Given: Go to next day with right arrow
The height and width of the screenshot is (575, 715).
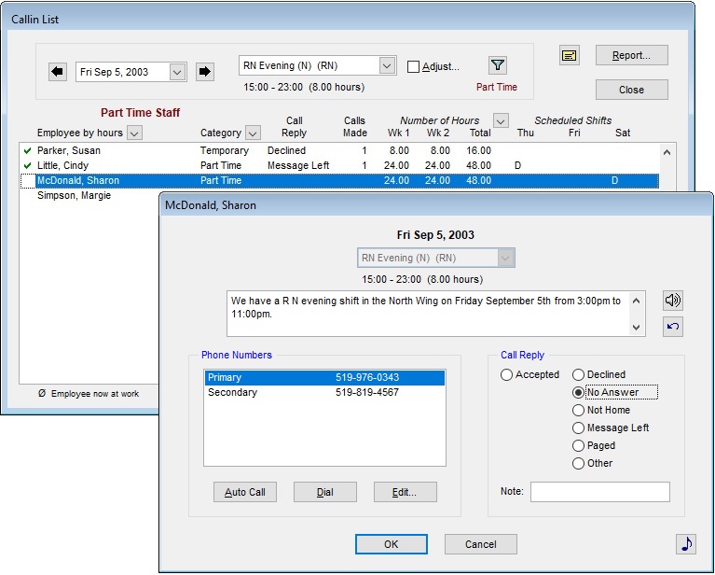Looking at the screenshot, I should [x=205, y=72].
